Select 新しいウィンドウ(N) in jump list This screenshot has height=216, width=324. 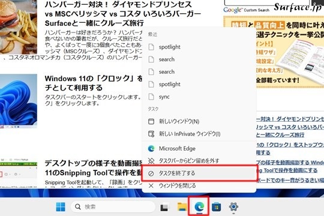click(199, 121)
